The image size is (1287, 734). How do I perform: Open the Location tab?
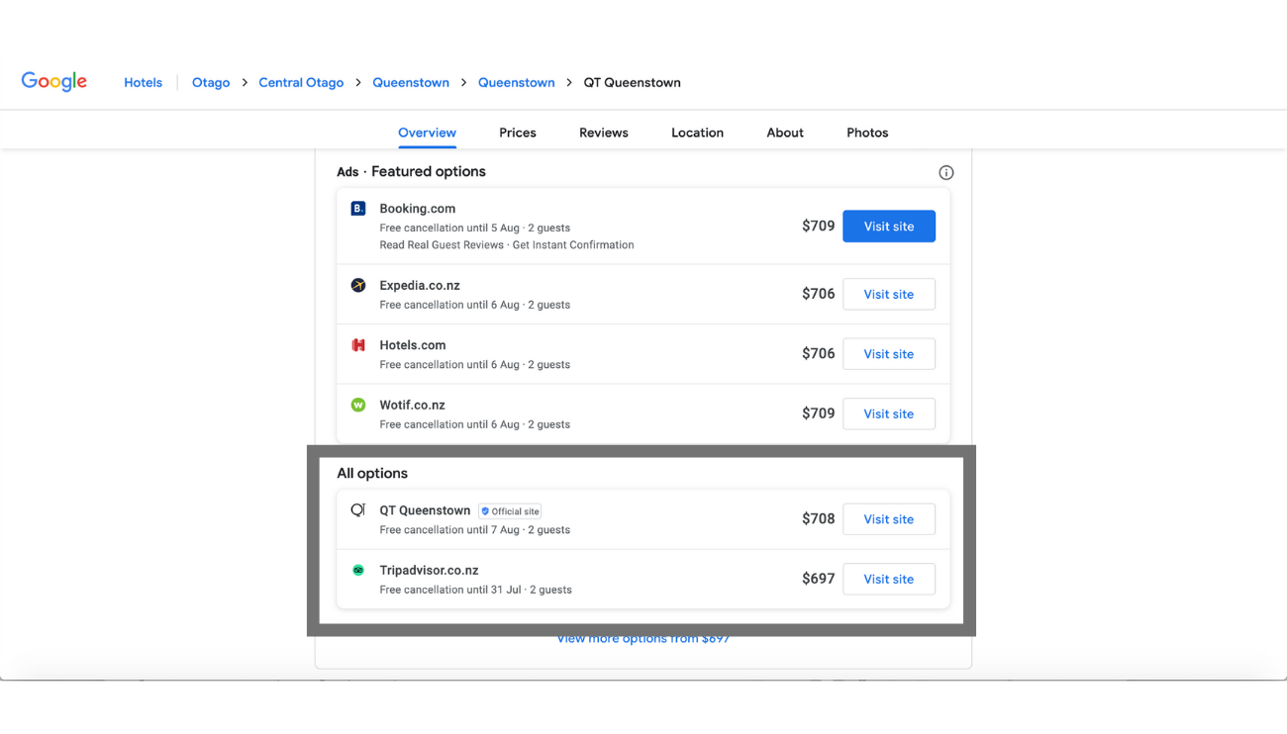click(697, 133)
